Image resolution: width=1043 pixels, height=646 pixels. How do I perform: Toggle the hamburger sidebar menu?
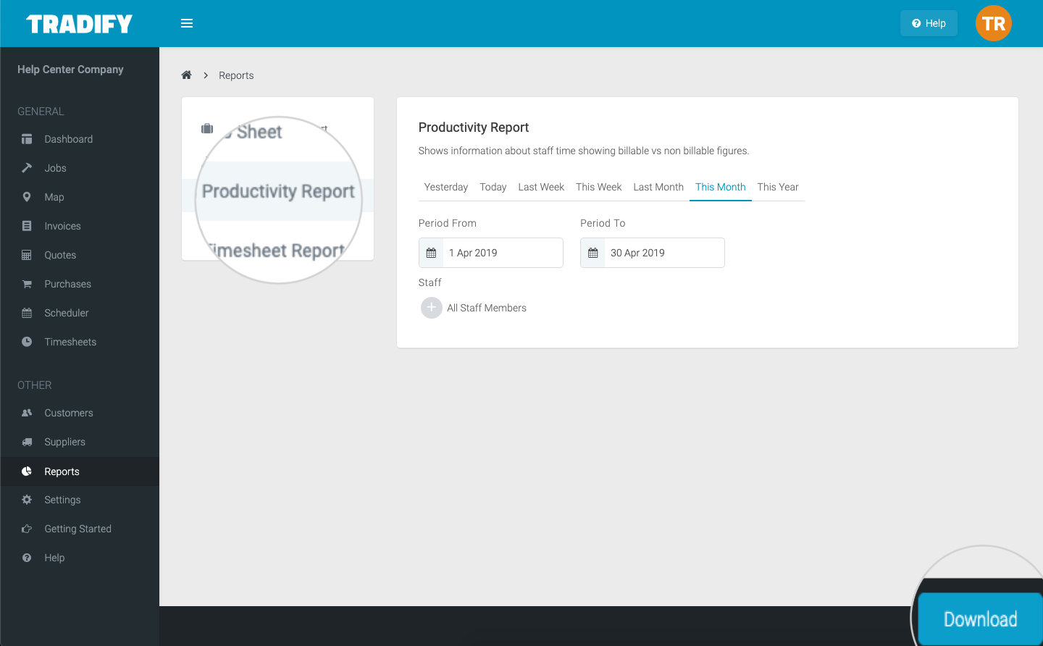click(187, 23)
